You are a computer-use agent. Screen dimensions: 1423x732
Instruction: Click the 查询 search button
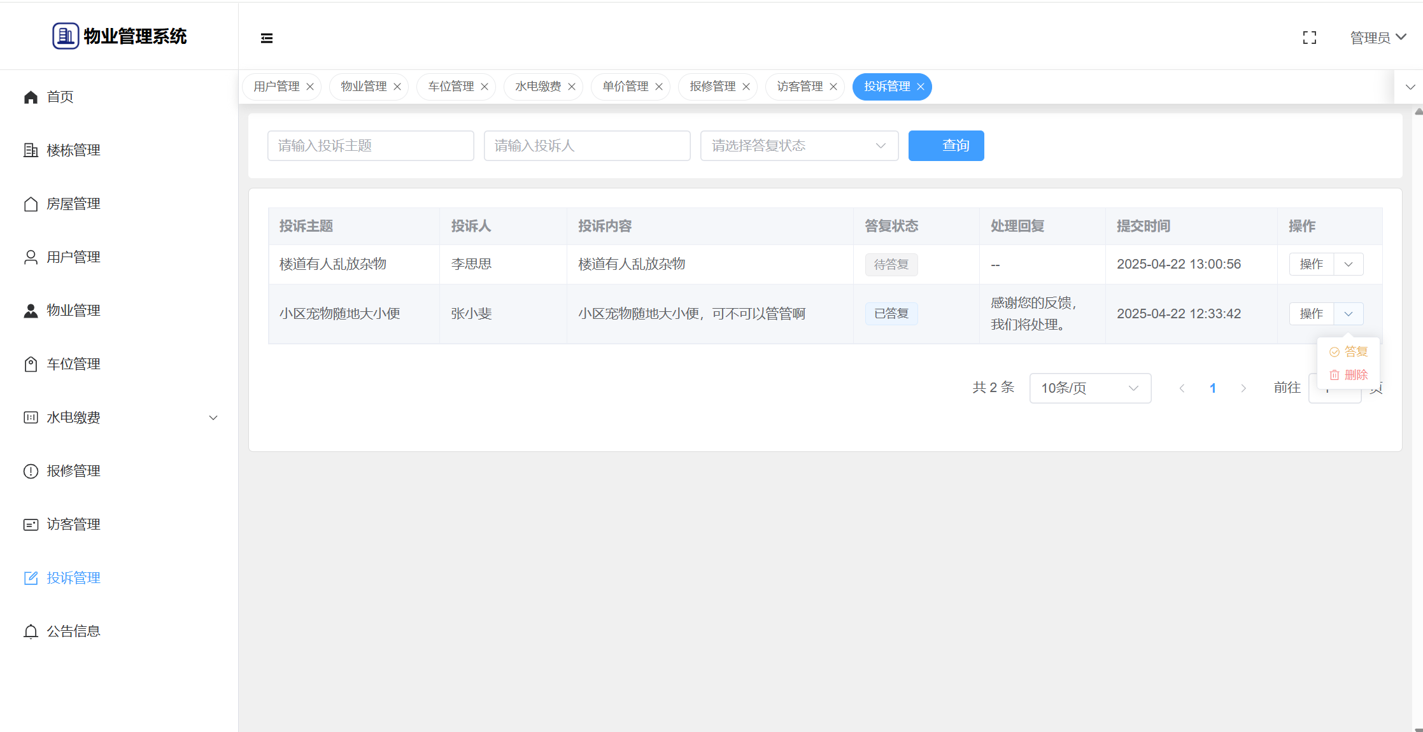point(945,146)
